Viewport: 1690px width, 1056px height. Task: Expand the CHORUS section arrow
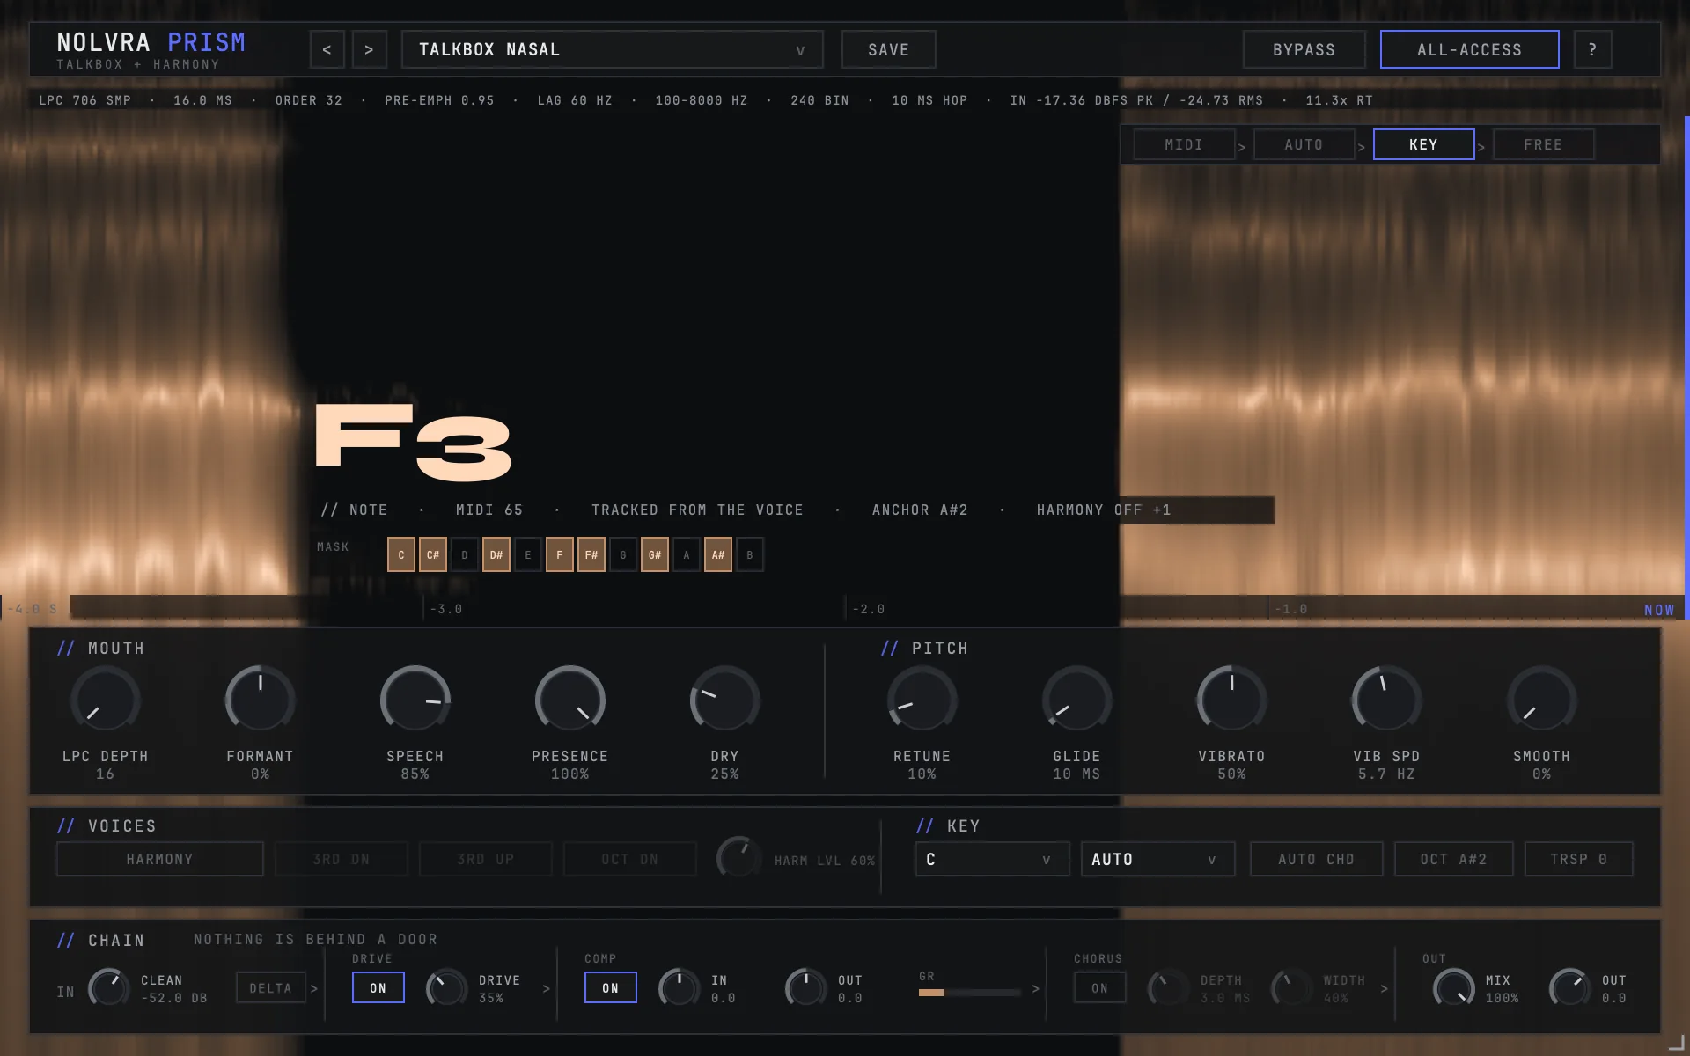click(x=1384, y=988)
